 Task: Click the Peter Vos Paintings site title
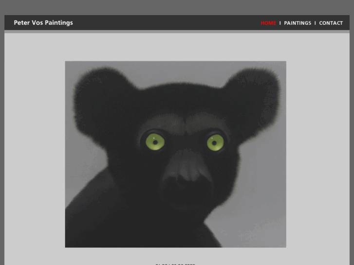(x=43, y=23)
